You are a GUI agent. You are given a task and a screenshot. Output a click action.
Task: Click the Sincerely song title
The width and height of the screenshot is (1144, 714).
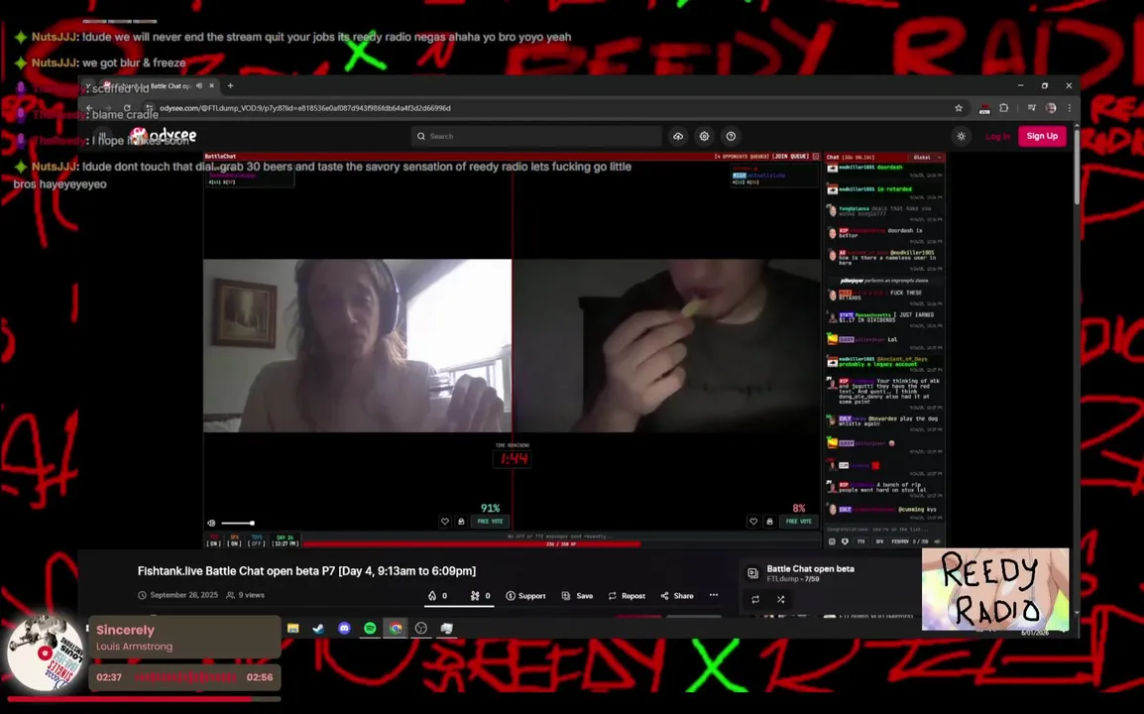click(x=126, y=630)
